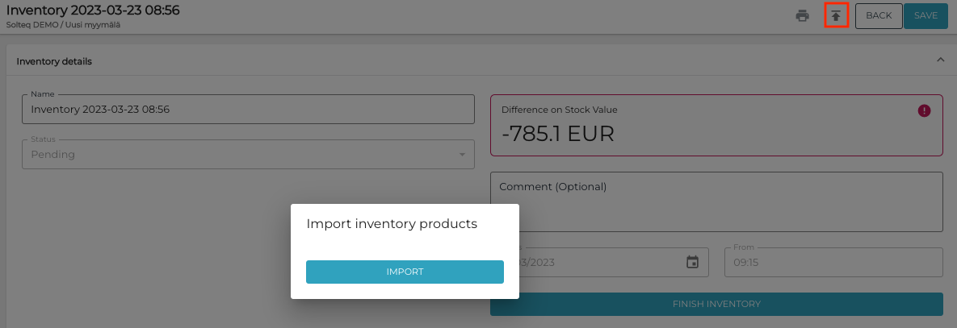Open the Status dropdown arrow
The height and width of the screenshot is (328, 957).
462,155
